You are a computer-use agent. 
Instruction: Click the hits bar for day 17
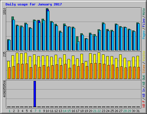coord(77,43)
